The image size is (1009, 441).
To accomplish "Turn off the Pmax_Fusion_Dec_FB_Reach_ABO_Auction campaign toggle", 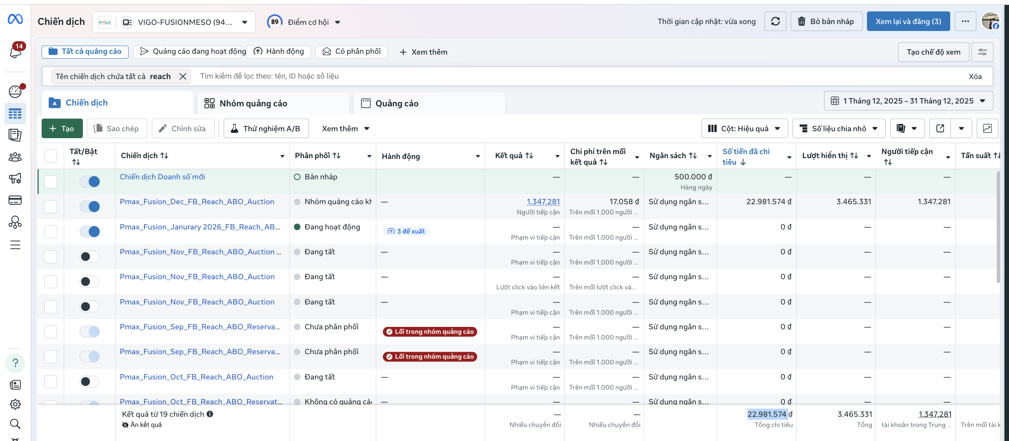I will pyautogui.click(x=89, y=207).
